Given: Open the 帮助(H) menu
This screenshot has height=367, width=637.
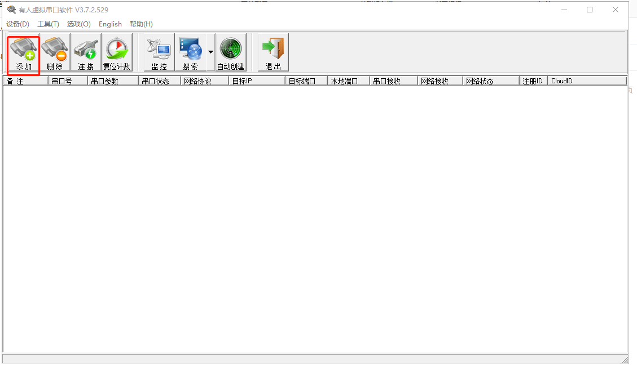Looking at the screenshot, I should tap(141, 24).
